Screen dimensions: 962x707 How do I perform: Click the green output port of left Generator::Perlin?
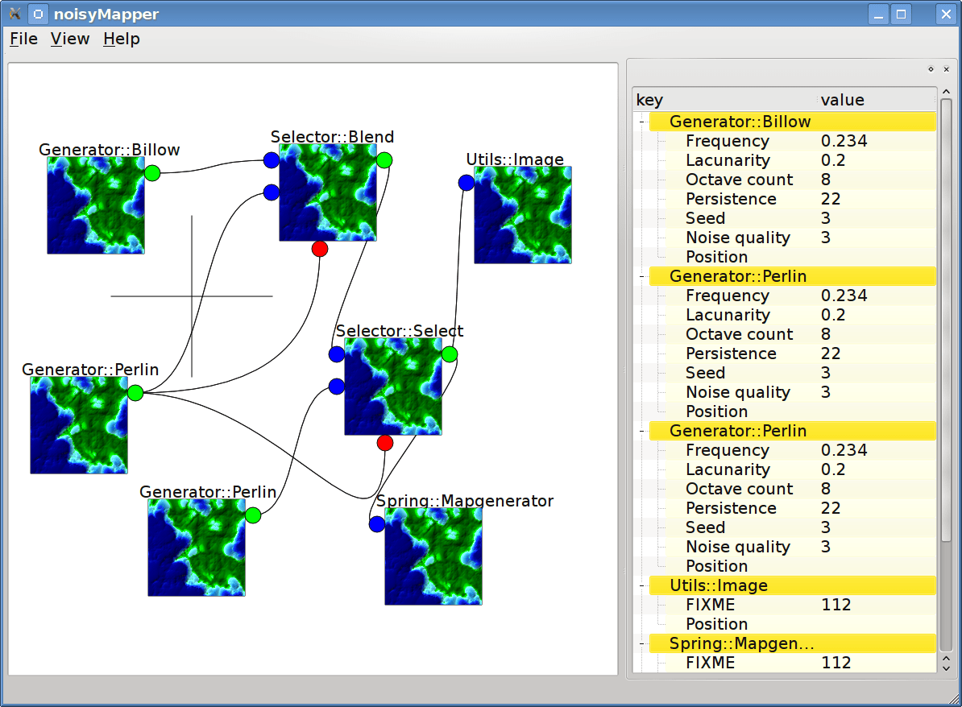(x=135, y=393)
